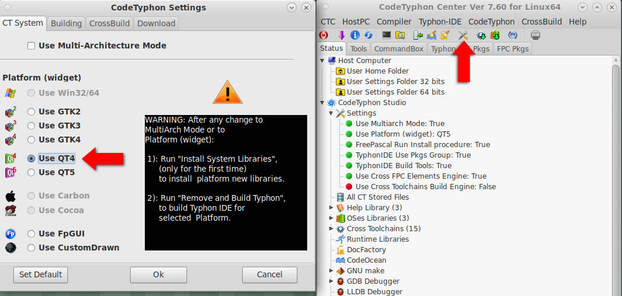The height and width of the screenshot is (296, 622).
Task: Select the Use CustomDrawn radio button
Action: 32,248
